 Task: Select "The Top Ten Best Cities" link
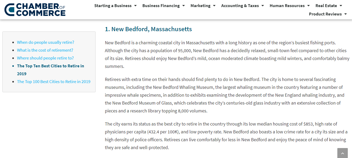point(51,66)
